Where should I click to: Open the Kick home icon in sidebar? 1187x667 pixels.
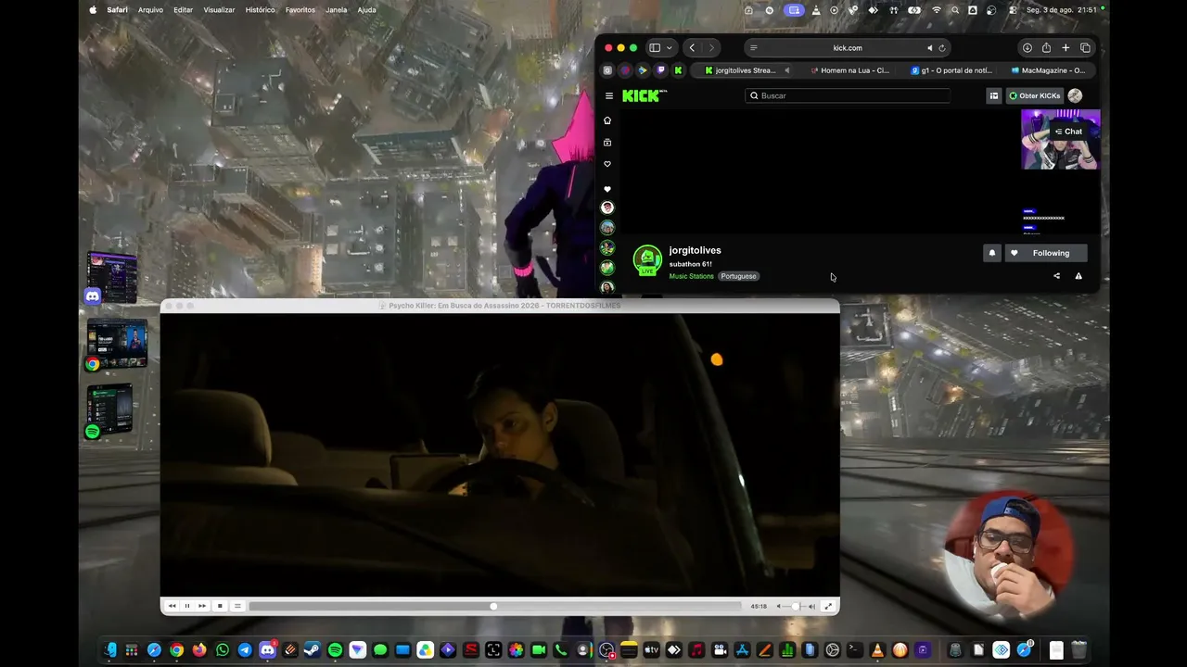[x=607, y=120]
